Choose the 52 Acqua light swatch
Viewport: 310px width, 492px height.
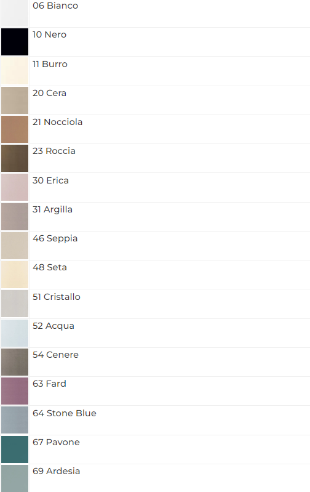point(15,333)
